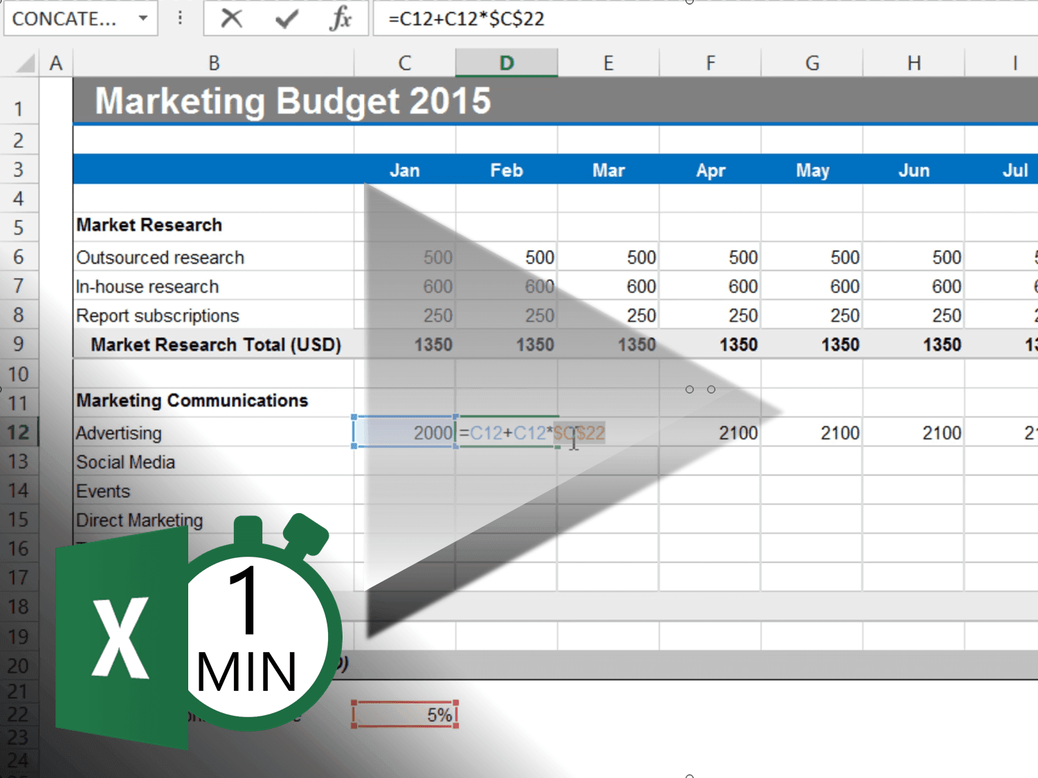Select column E header
This screenshot has height=778, width=1038.
608,64
